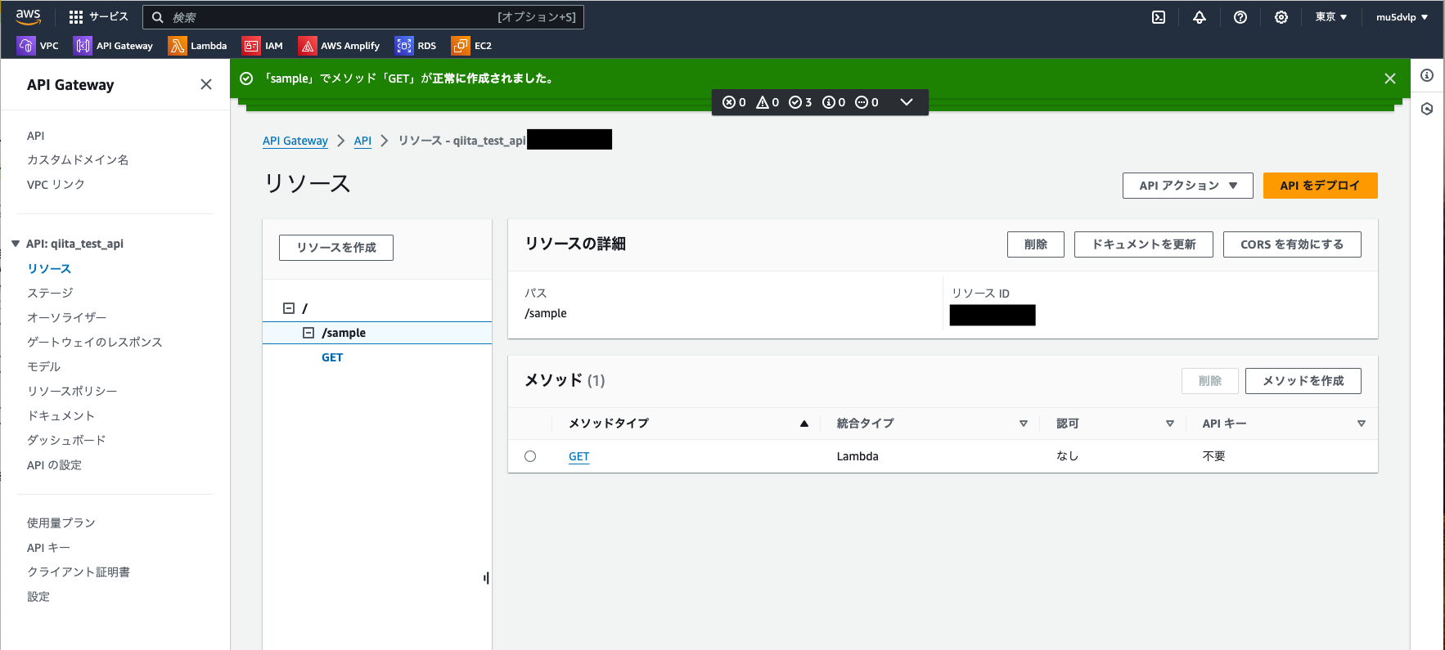Click CORS を有効にする button
The width and height of the screenshot is (1445, 650).
(x=1292, y=244)
